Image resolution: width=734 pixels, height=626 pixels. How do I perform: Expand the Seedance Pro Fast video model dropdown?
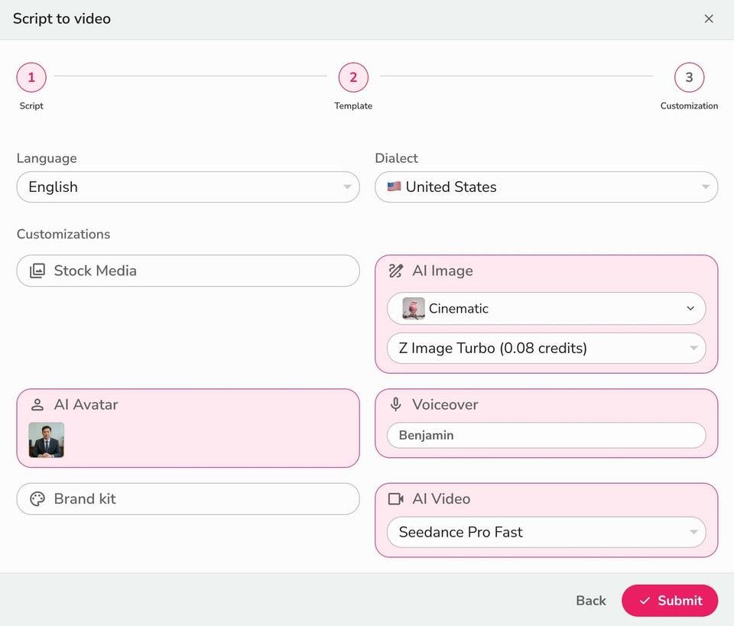tap(546, 532)
